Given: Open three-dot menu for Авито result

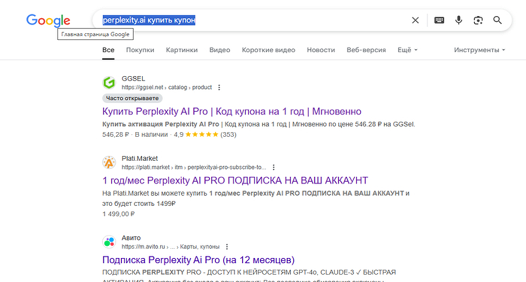Looking at the screenshot, I should point(227,247).
